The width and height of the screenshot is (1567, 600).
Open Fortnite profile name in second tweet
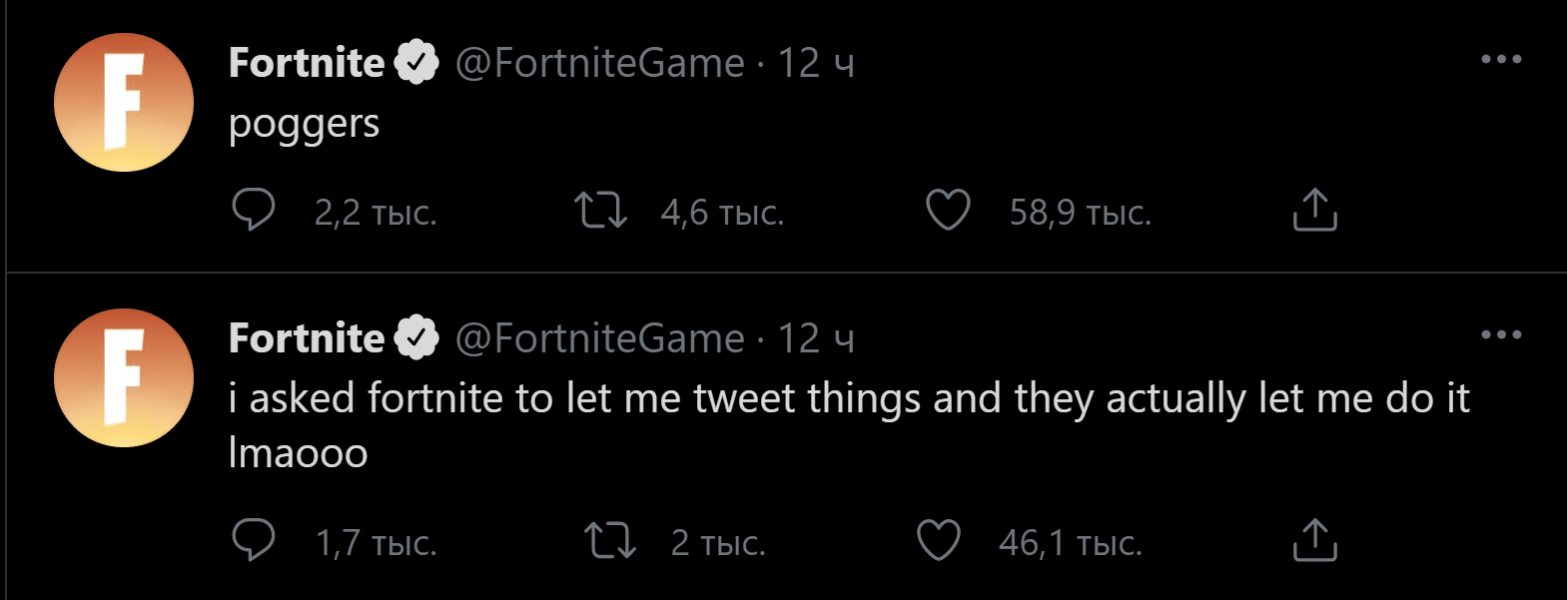[307, 338]
